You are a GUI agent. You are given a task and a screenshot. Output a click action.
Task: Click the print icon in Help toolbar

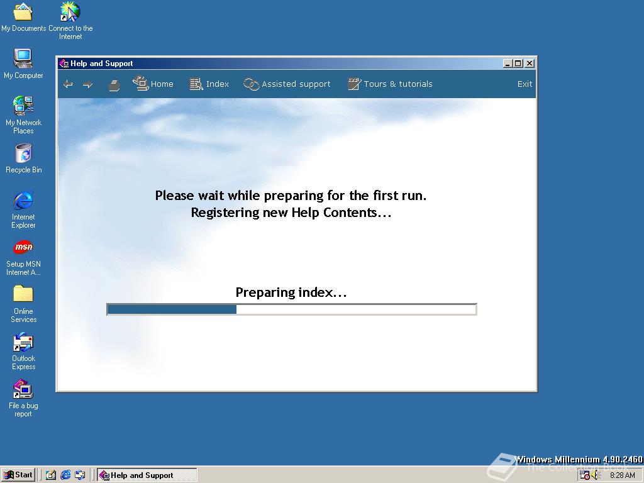114,85
